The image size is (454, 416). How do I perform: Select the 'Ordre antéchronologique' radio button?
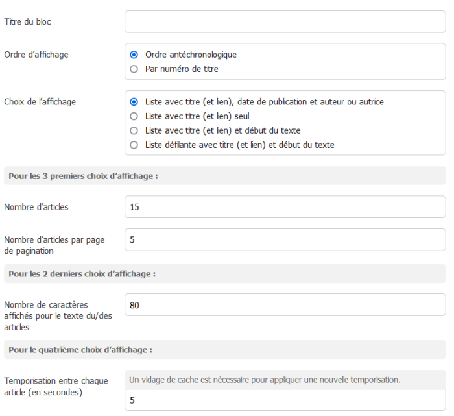click(x=134, y=55)
